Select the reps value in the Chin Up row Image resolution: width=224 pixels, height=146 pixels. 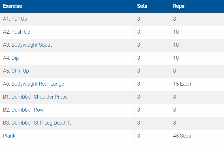coord(174,71)
